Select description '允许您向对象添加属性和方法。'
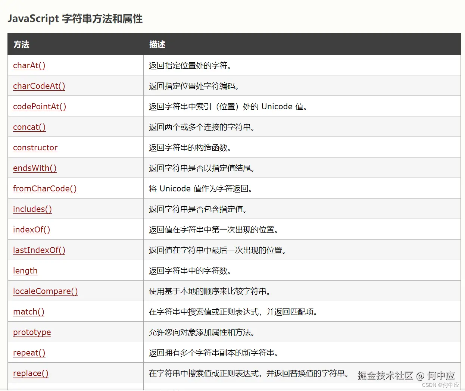Image resolution: width=465 pixels, height=391 pixels. (x=202, y=332)
